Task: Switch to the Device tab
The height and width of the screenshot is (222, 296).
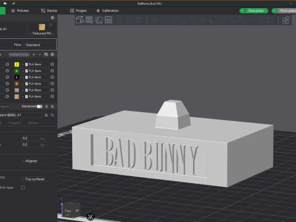Action: point(49,10)
